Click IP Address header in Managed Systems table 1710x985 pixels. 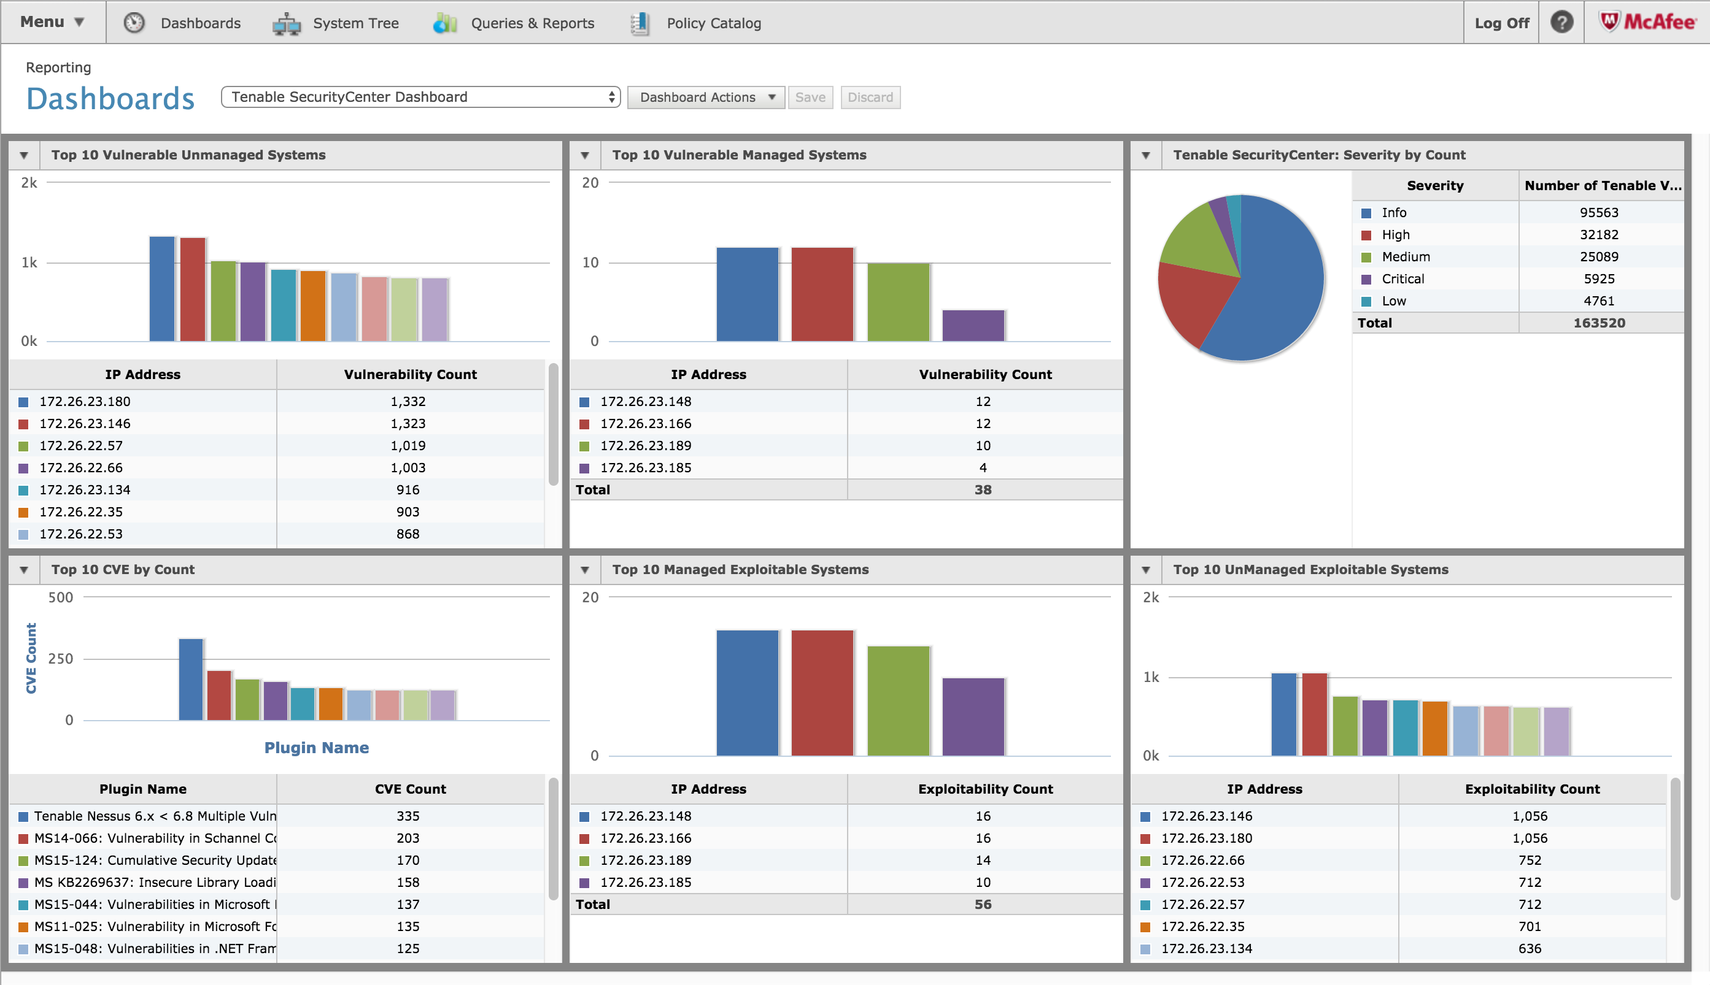(708, 375)
